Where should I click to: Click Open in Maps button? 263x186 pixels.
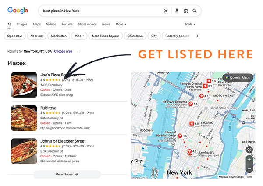tap(238, 77)
